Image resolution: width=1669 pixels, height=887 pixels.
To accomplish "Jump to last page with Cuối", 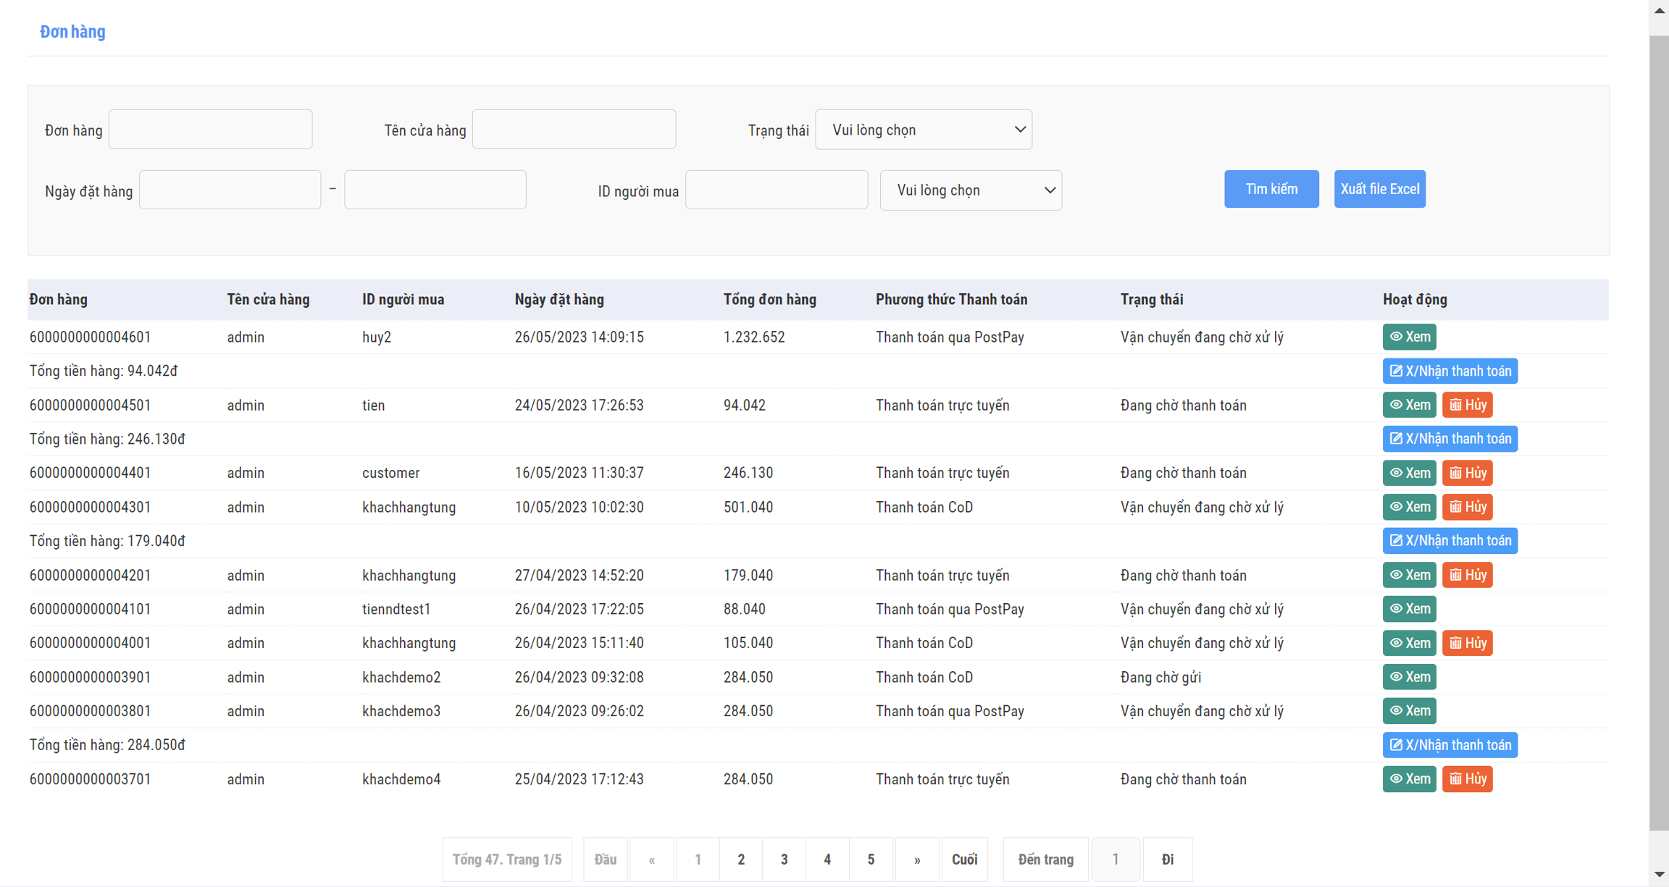I will [963, 859].
